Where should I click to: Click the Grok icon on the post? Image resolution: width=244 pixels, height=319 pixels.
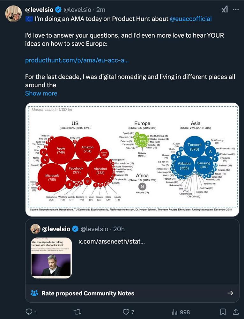[x=225, y=10]
